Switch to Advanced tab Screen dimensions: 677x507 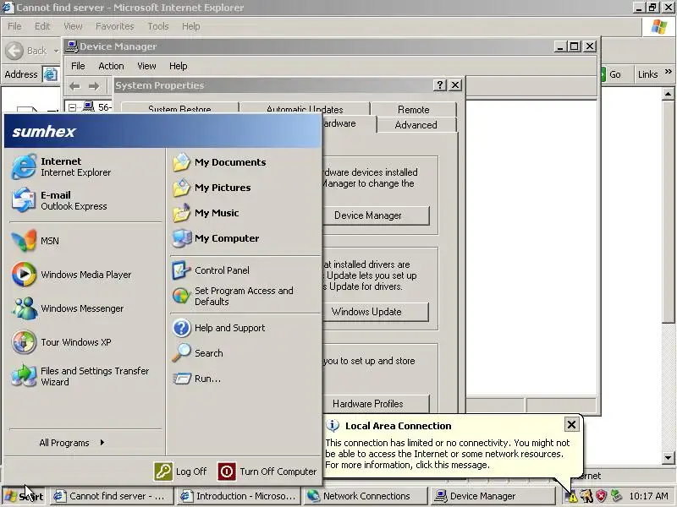[416, 125]
